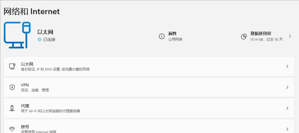Click the 拨号 dial-up phone icon
The width and height of the screenshot is (299, 133).
tap(12, 129)
